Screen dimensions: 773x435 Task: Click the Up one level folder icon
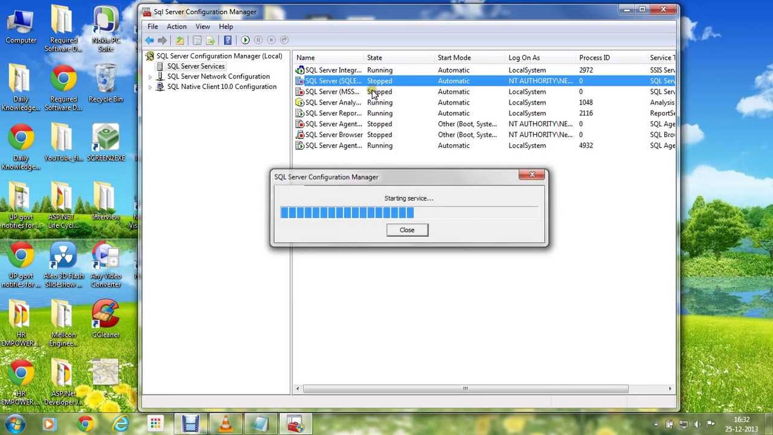pyautogui.click(x=179, y=40)
